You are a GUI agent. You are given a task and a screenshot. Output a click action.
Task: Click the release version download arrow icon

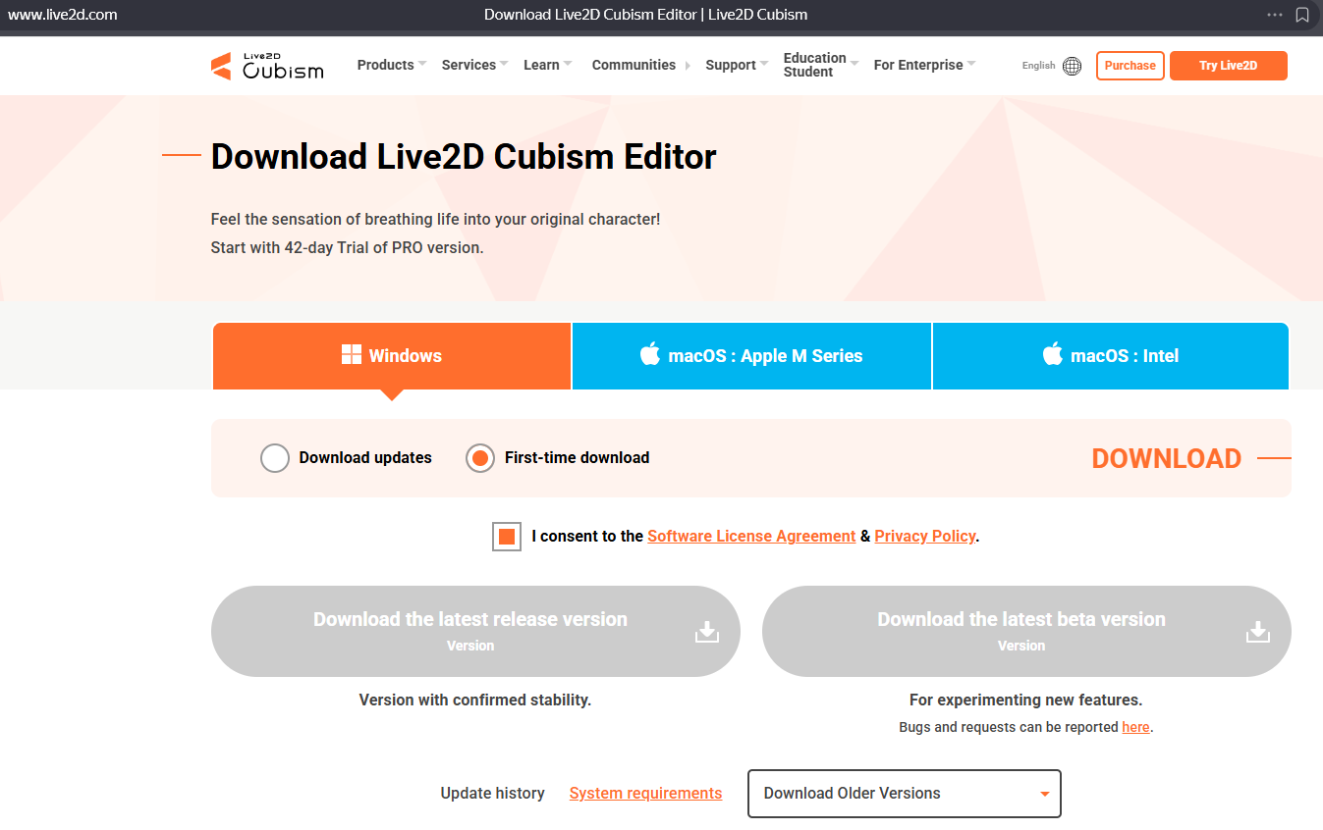(707, 632)
